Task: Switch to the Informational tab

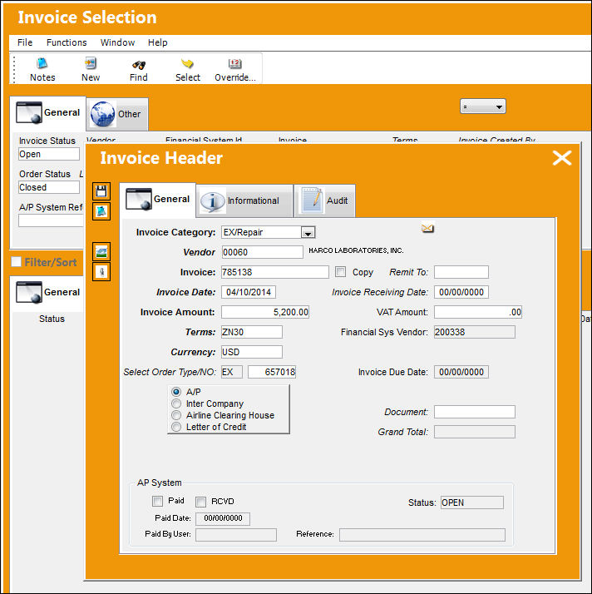Action: point(244,200)
